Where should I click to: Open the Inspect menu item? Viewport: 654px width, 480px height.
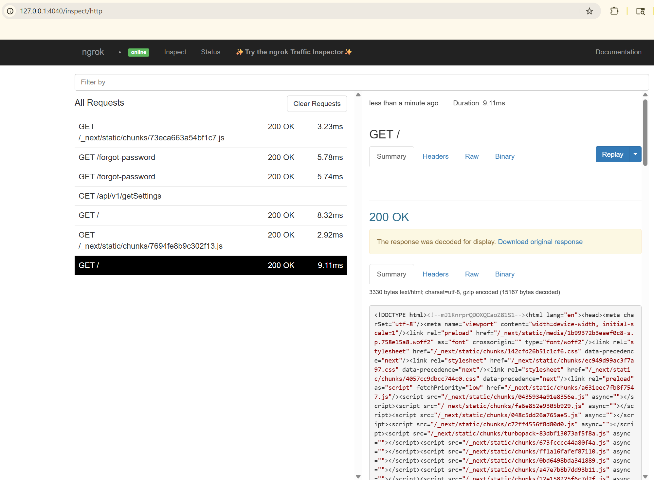(x=175, y=52)
